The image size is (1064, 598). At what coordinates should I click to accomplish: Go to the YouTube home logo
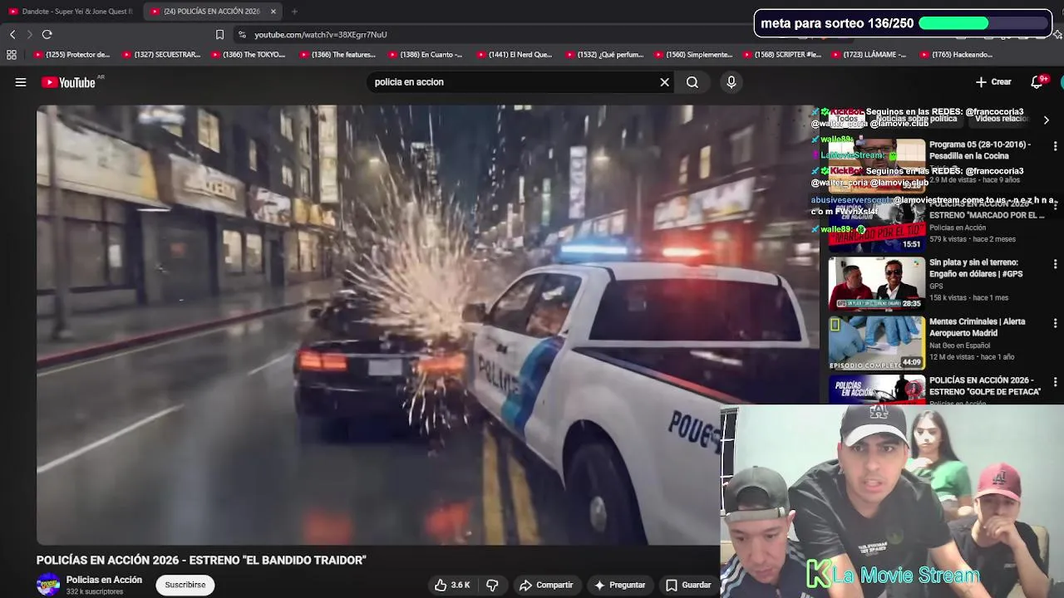[68, 82]
